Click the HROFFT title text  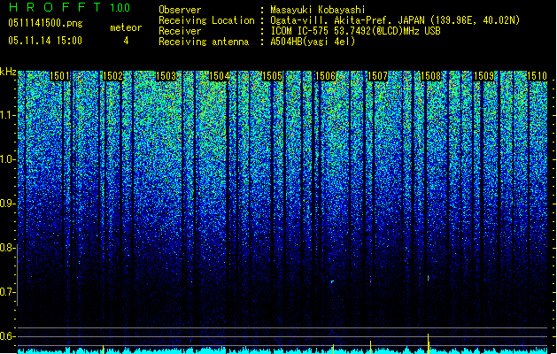(x=54, y=7)
